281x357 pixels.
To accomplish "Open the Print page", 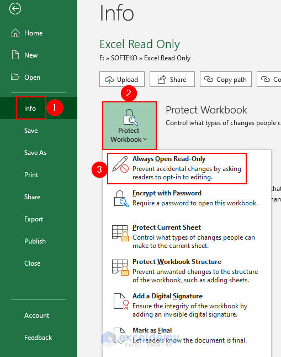I will [39, 174].
